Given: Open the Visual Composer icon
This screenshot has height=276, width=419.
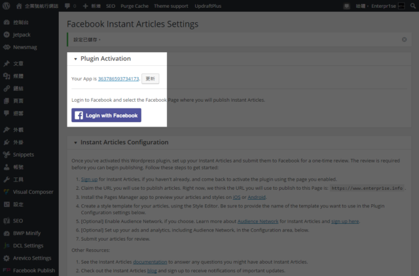Looking at the screenshot, I should click(x=7, y=192).
